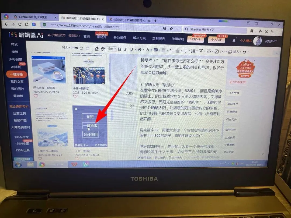Image resolution: width=291 pixels, height=218 pixels.
Task: Click 清空内容 in right panel
Action: coord(230,130)
